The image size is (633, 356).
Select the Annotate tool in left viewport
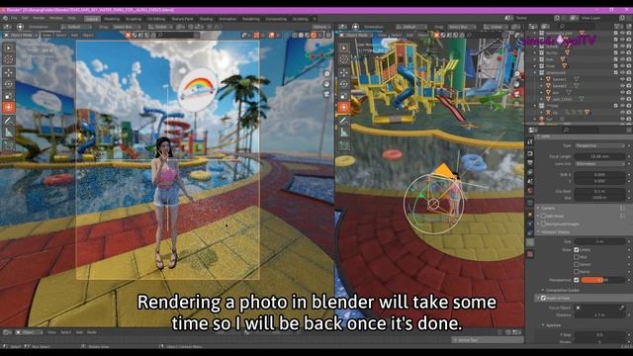tap(9, 121)
